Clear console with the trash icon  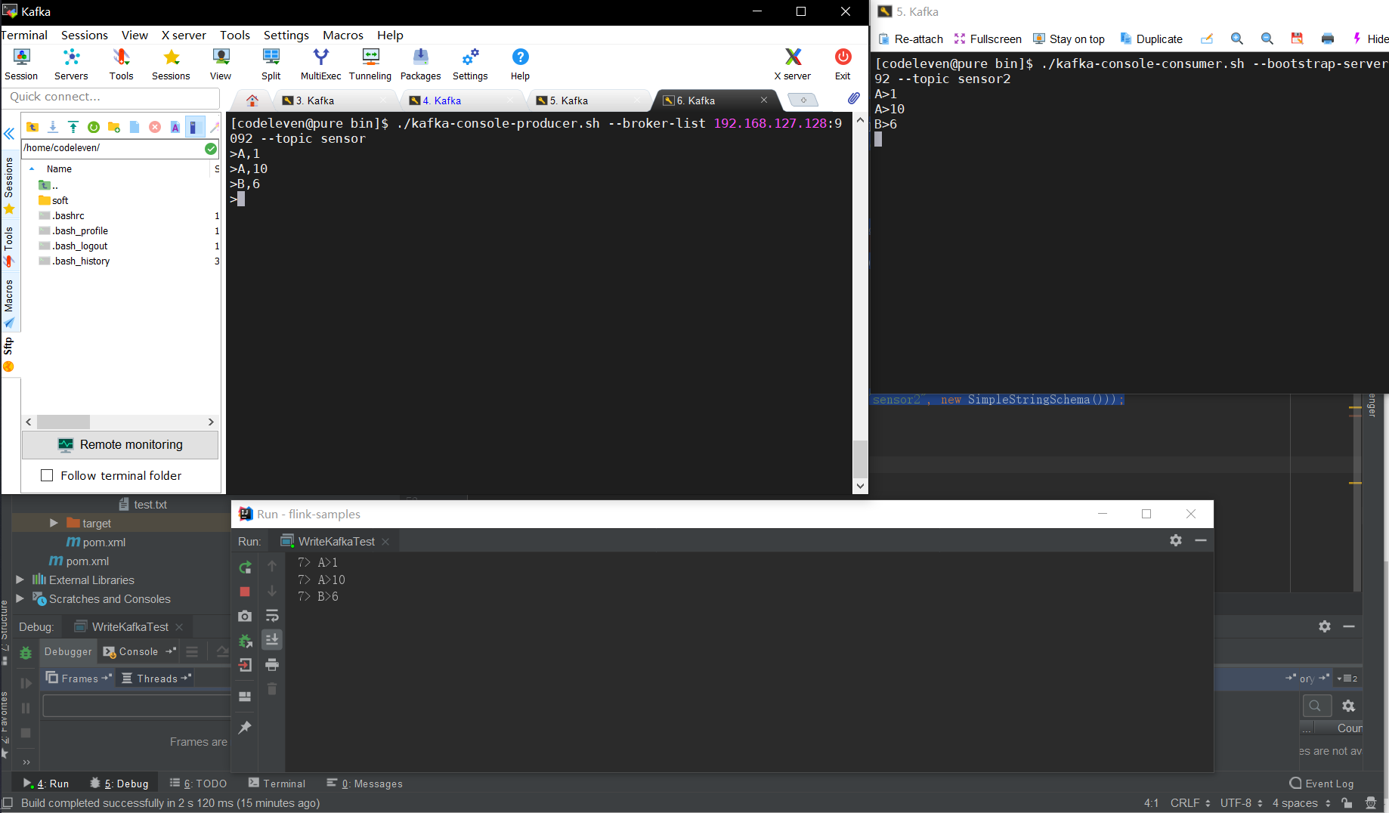click(272, 689)
